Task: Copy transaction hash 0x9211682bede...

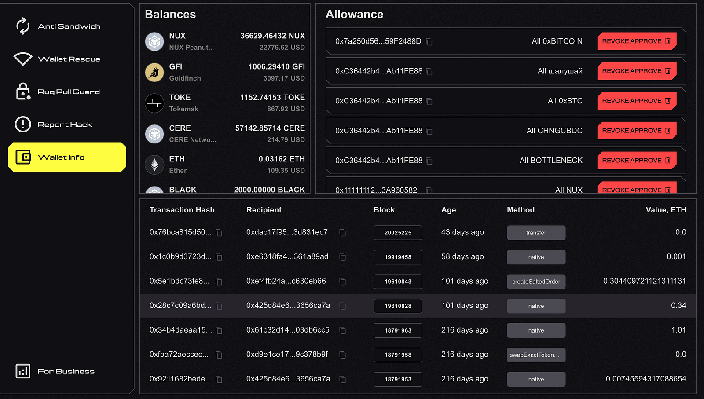Action: coord(219,379)
